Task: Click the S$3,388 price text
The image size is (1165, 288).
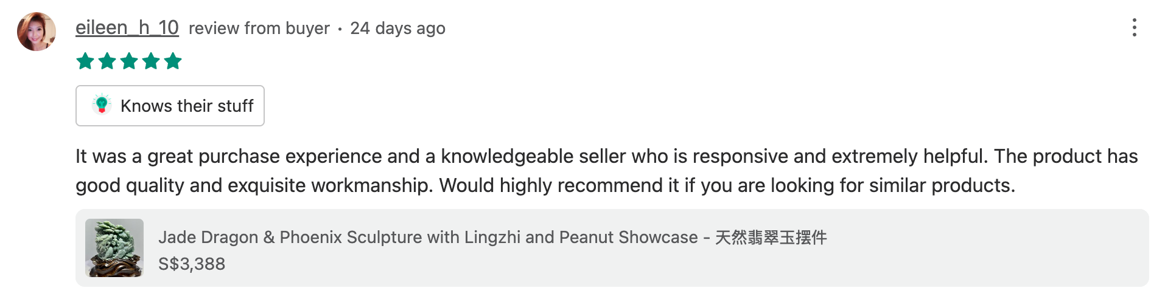Action: 192,264
